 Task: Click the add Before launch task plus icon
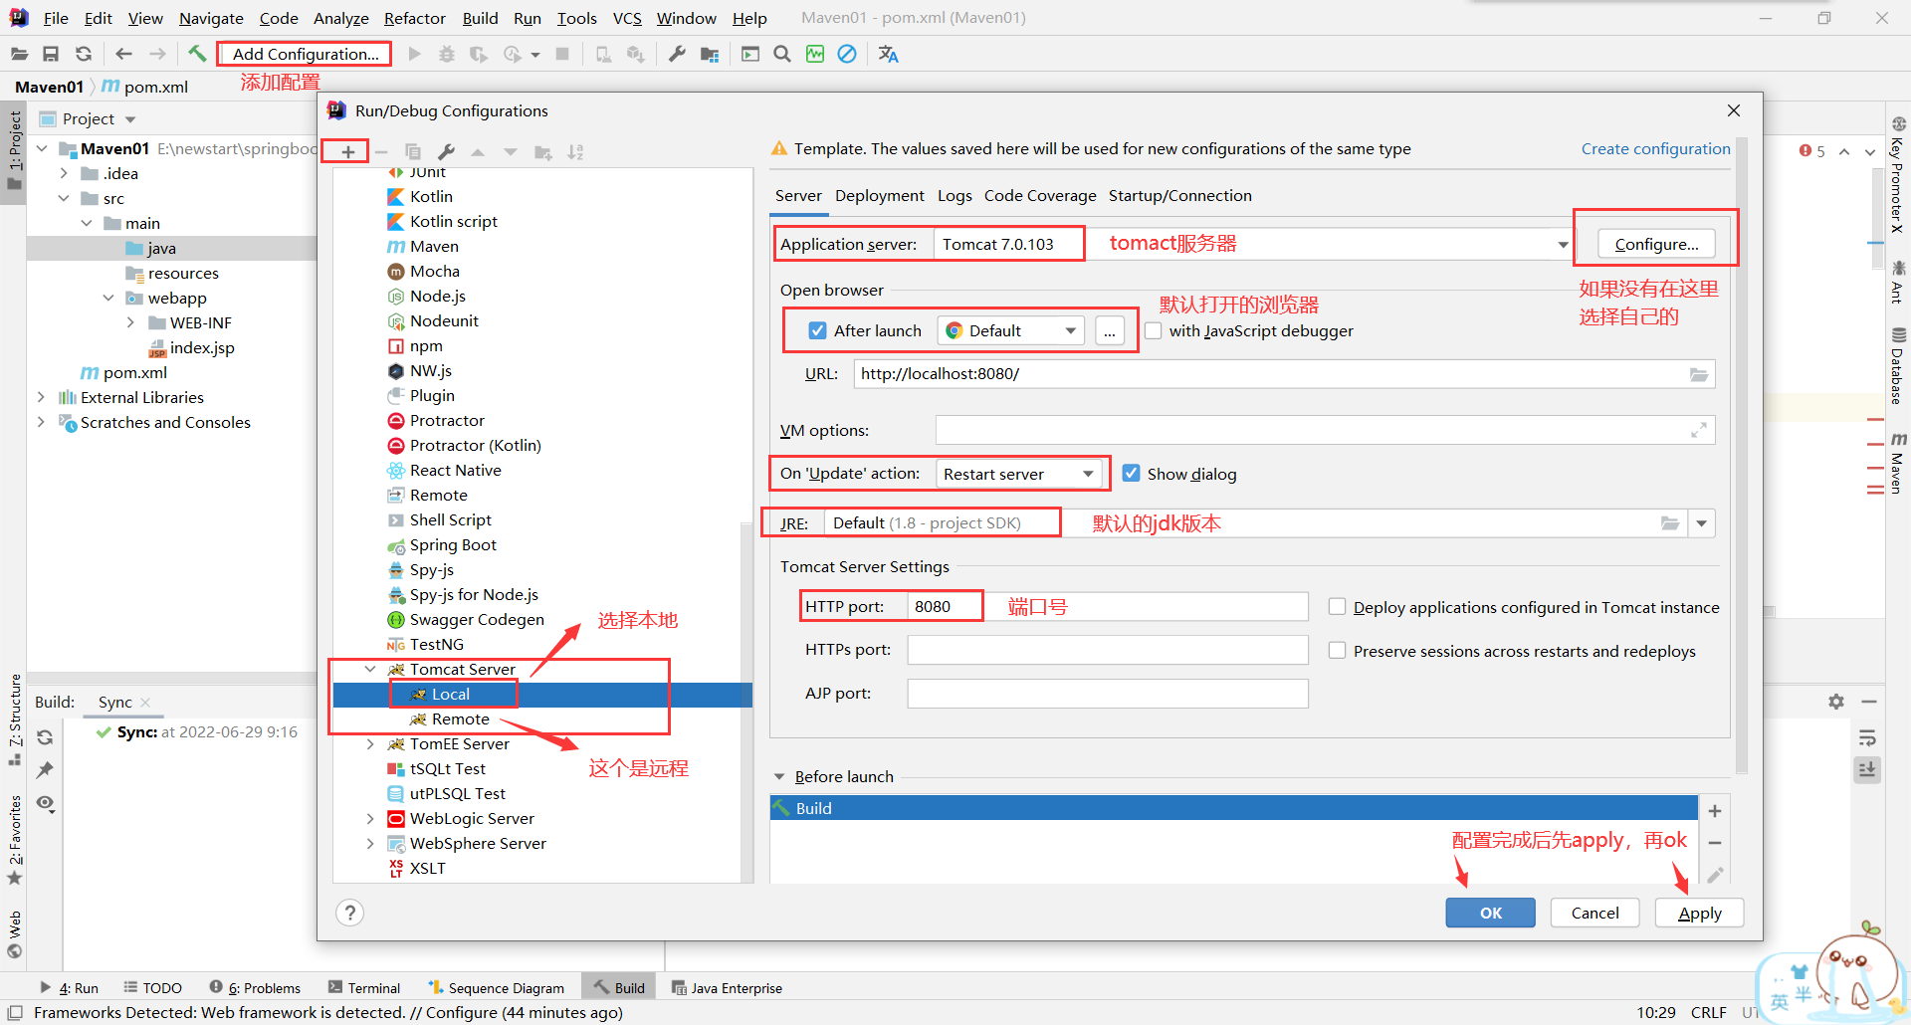point(1715,811)
